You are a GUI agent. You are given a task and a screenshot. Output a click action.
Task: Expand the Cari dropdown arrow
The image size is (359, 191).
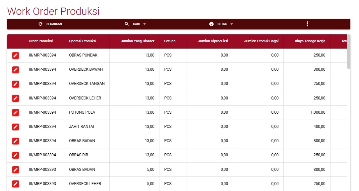145,24
